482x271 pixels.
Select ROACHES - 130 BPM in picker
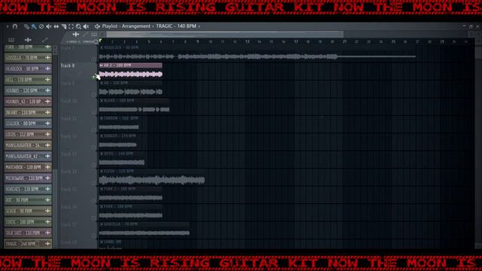(28, 189)
